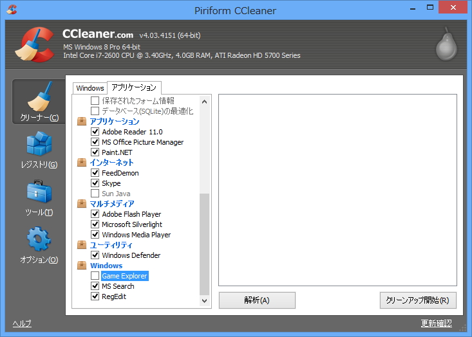The image size is (472, 337).
Task: Select the マルチメディア category heading
Action: [x=112, y=204]
